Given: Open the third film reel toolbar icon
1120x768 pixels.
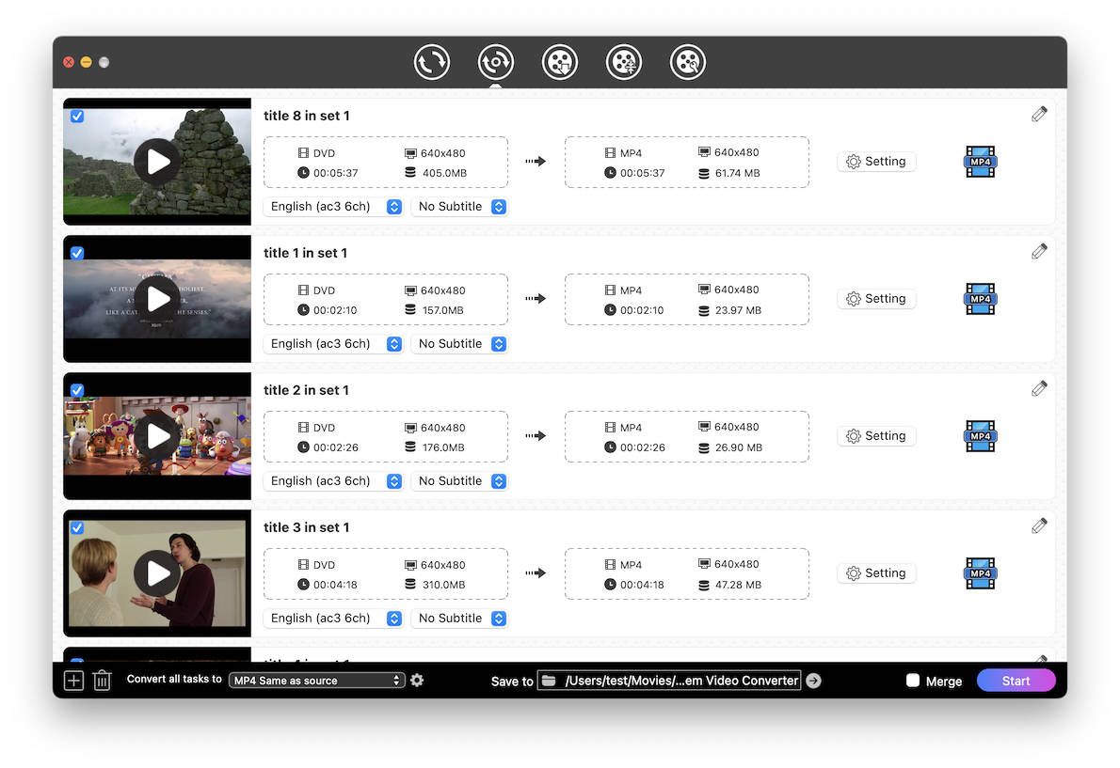Looking at the screenshot, I should click(688, 63).
